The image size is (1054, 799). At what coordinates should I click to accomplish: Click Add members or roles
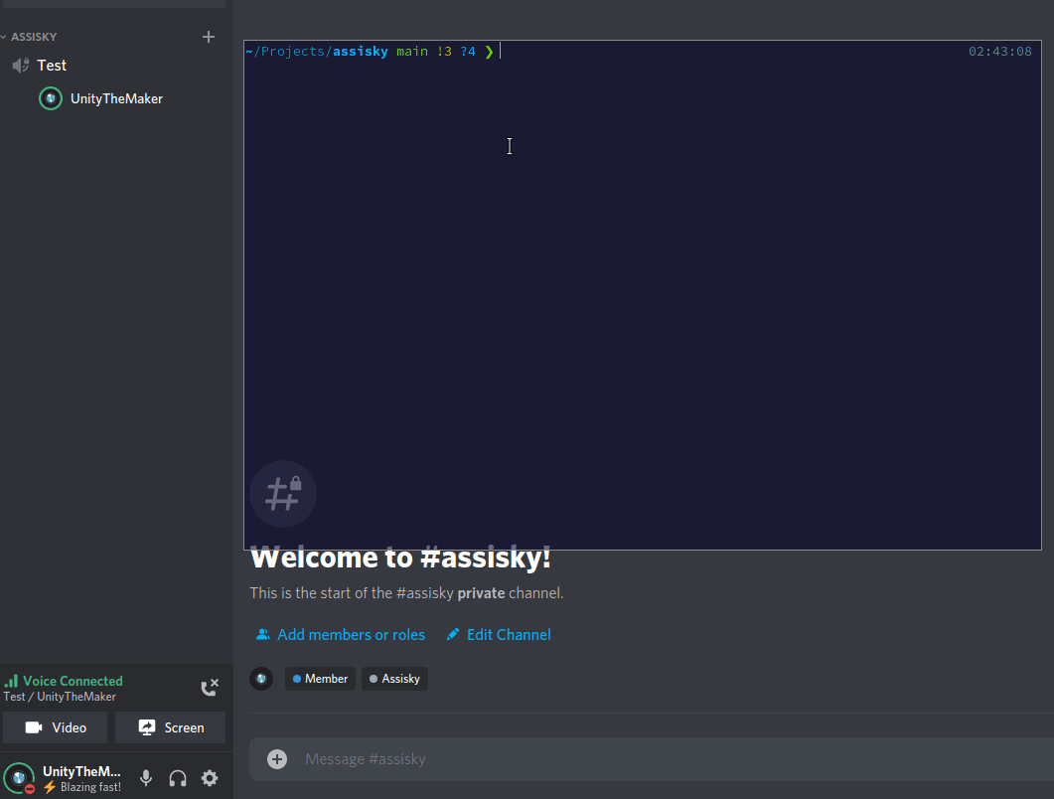pos(351,635)
